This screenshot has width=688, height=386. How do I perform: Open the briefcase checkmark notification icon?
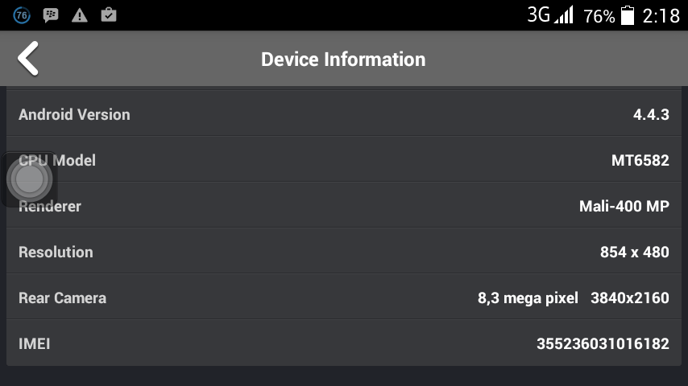tap(107, 15)
